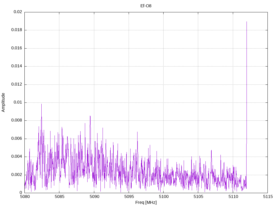Screen dimensions: 275x206
Task: Click the Amplitude y-axis label
Action: click(x=3, y=102)
